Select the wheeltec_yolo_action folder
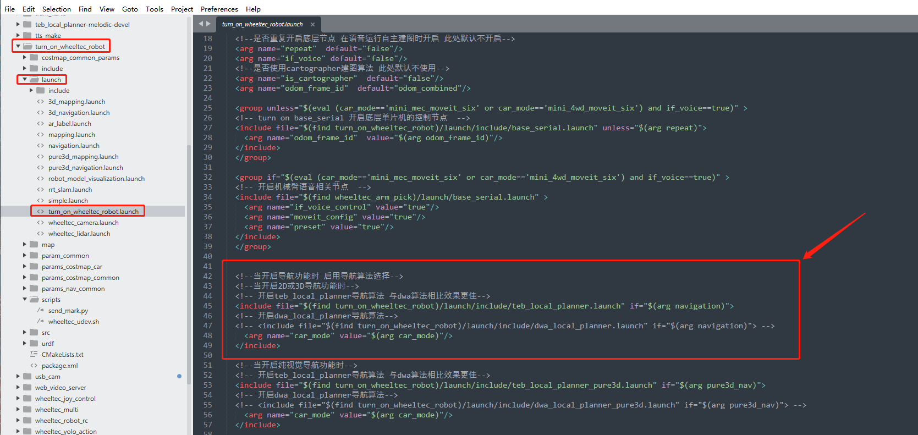This screenshot has height=435, width=918. pos(66,432)
